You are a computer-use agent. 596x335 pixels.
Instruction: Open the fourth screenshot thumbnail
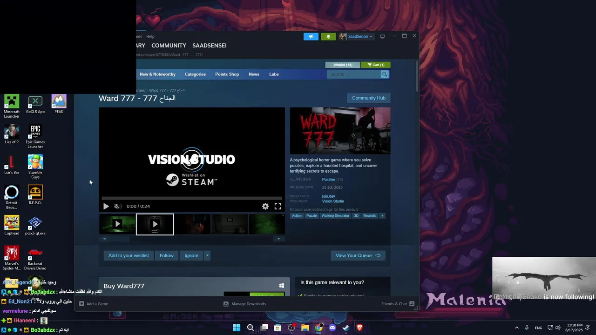click(x=230, y=224)
